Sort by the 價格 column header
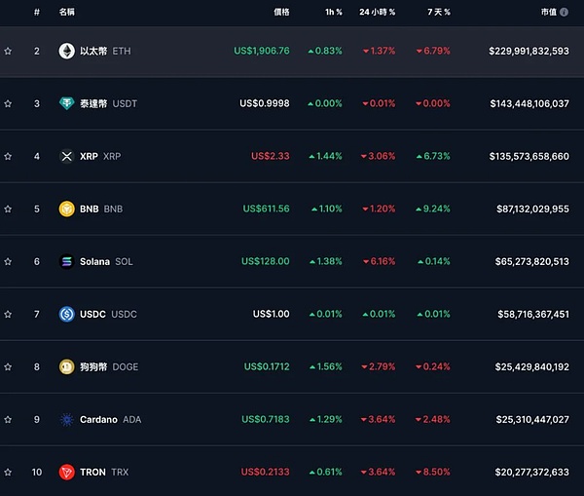The height and width of the screenshot is (496, 584). coord(281,12)
